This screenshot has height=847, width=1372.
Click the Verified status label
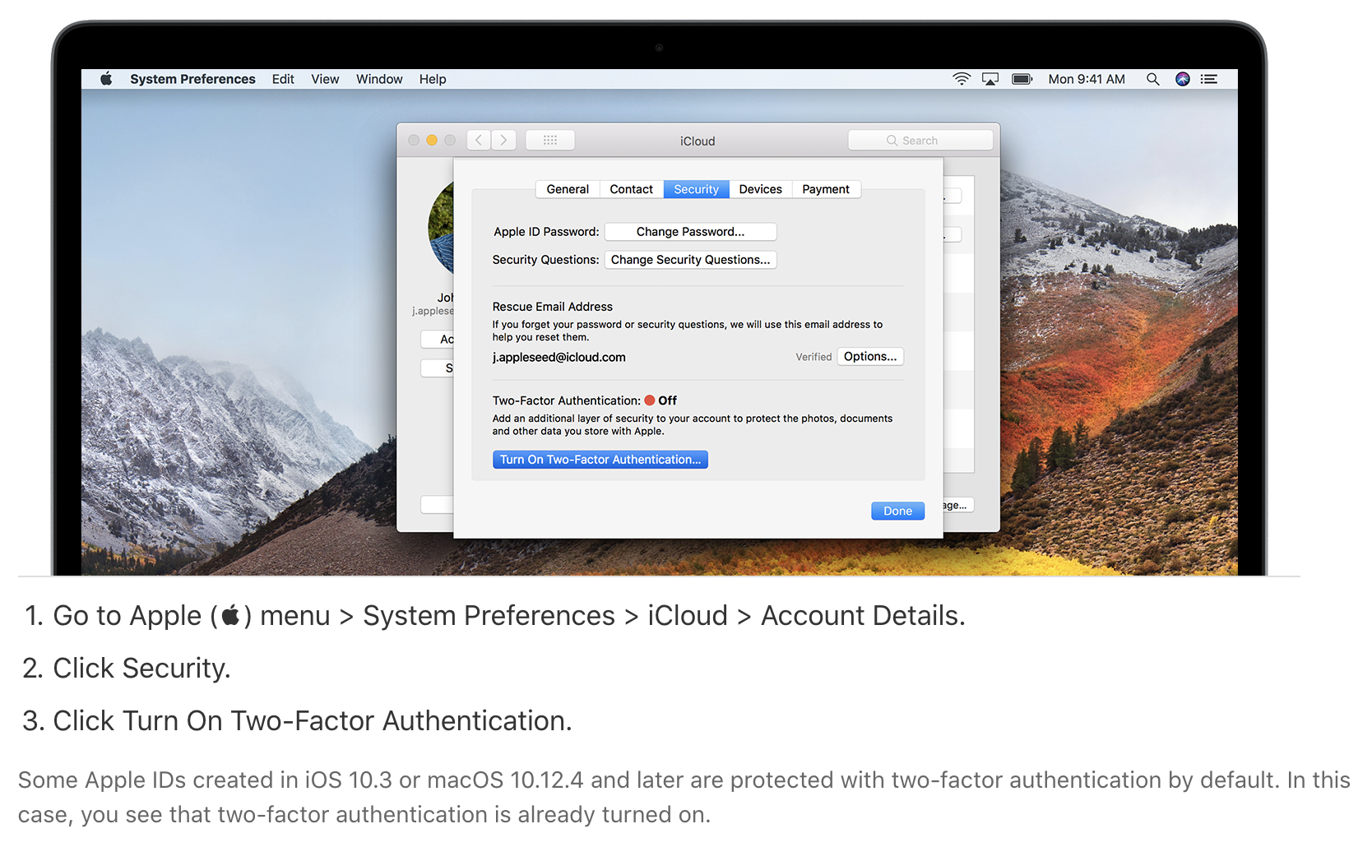pos(813,357)
